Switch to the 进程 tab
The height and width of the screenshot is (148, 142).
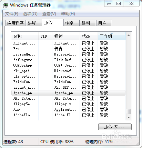34,23
